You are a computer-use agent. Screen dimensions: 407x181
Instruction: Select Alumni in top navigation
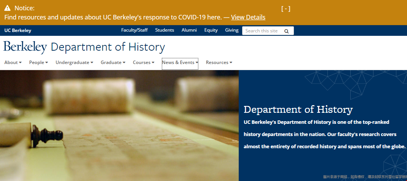(189, 30)
